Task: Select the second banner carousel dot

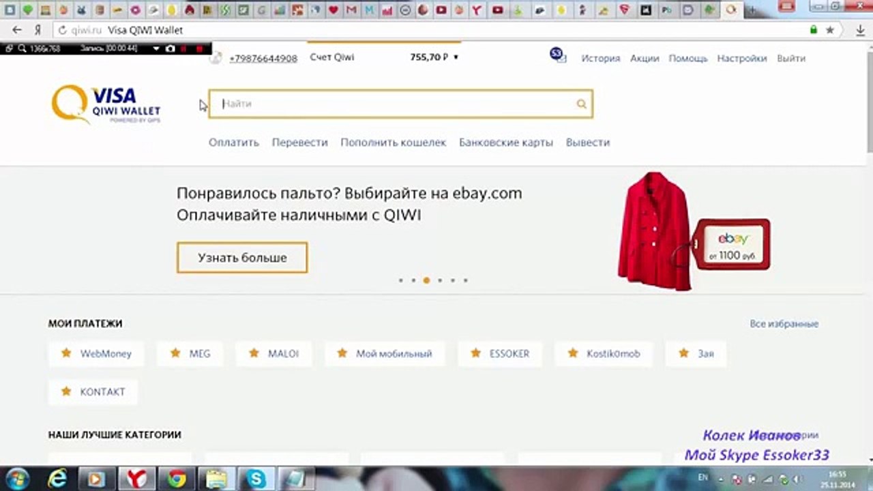Action: pyautogui.click(x=413, y=280)
